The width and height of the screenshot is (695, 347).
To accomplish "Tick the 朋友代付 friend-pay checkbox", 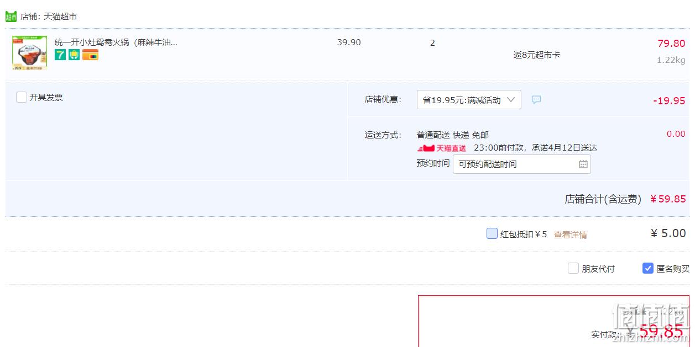I will [x=573, y=268].
